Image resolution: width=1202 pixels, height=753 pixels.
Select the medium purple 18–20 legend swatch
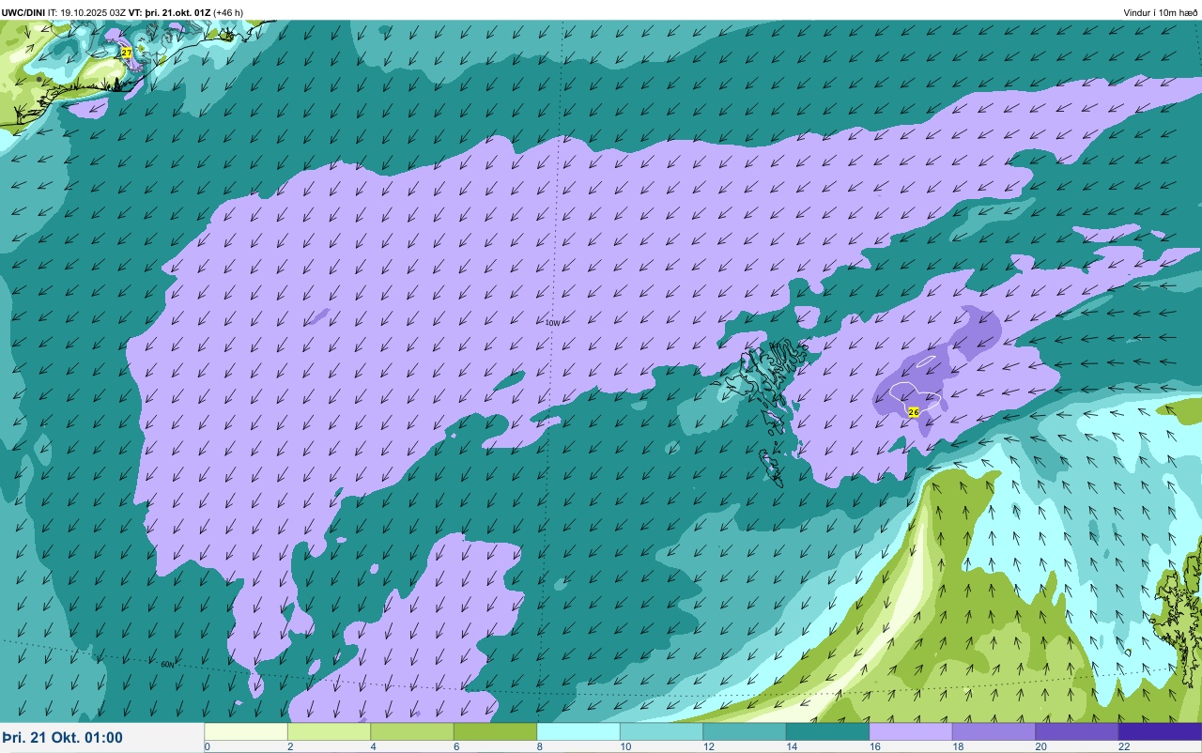coord(994,731)
